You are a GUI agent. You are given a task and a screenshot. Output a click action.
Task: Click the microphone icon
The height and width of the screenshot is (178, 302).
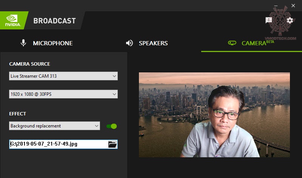[23, 43]
